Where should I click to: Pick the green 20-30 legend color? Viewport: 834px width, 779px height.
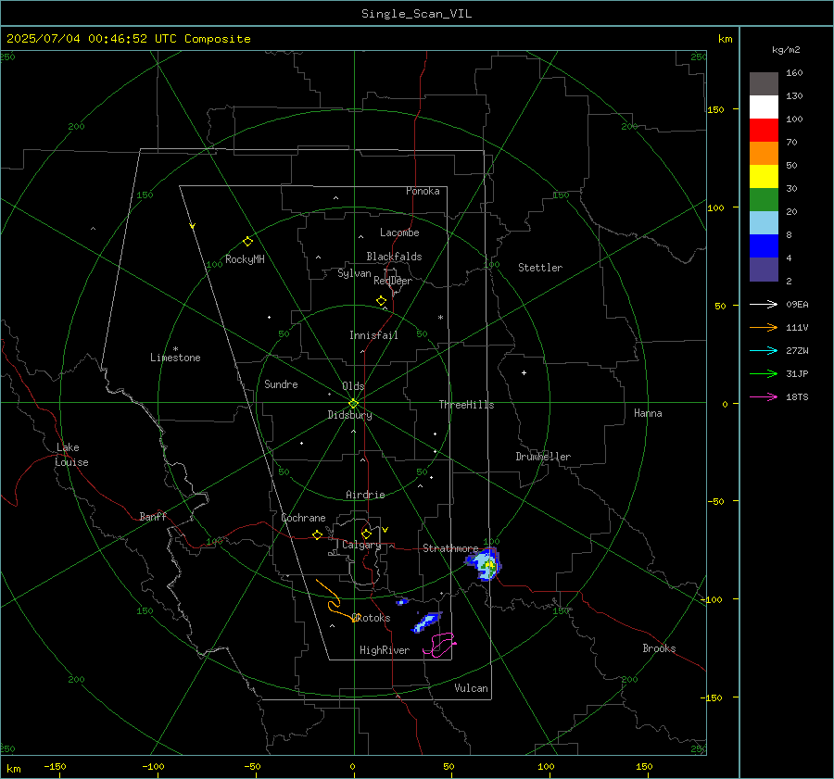click(764, 200)
